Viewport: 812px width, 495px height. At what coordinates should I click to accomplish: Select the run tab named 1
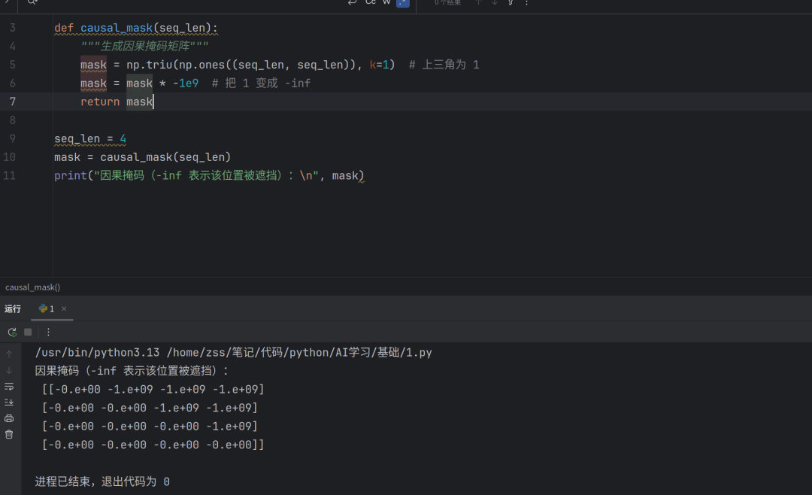[47, 309]
